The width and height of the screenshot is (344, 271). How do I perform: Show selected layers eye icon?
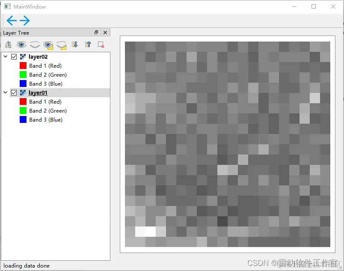[x=48, y=45]
